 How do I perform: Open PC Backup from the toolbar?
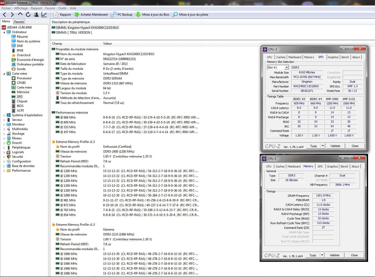click(x=121, y=15)
